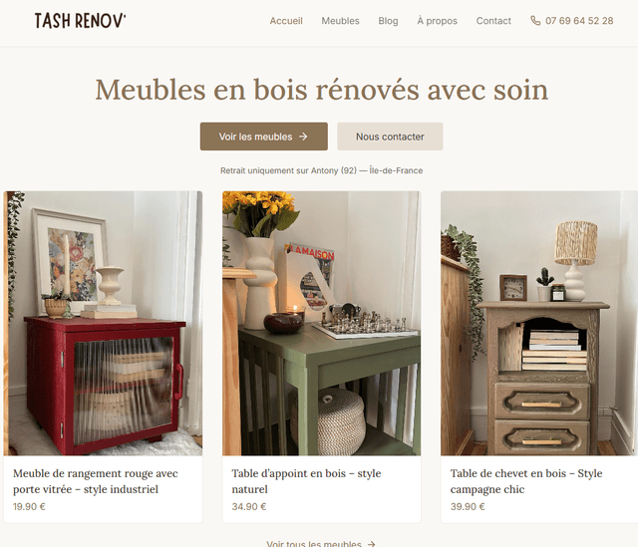Image resolution: width=638 pixels, height=547 pixels.
Task: Open the red storage cabinet photo
Action: coord(103,324)
